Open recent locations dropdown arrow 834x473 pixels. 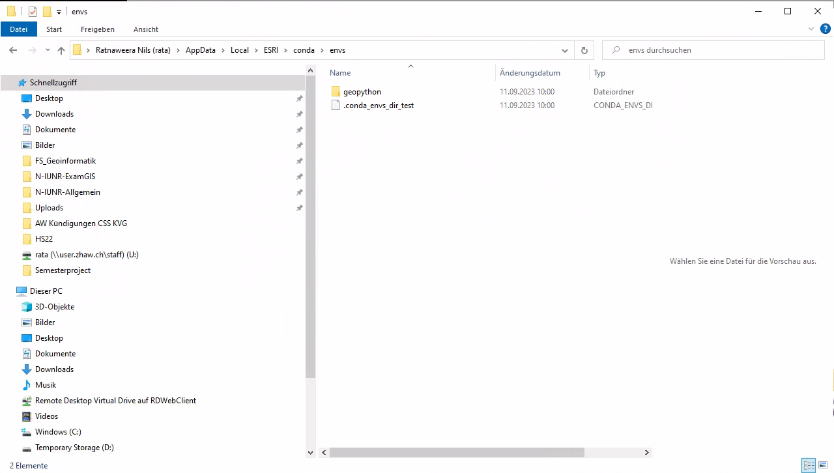47,50
